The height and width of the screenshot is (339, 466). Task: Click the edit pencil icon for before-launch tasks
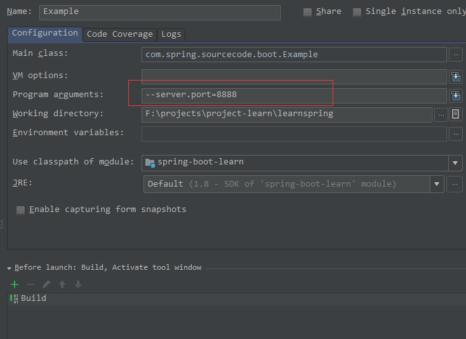pos(46,284)
